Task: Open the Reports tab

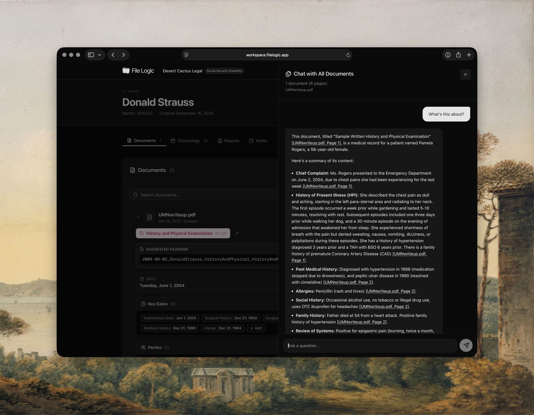Action: point(228,141)
